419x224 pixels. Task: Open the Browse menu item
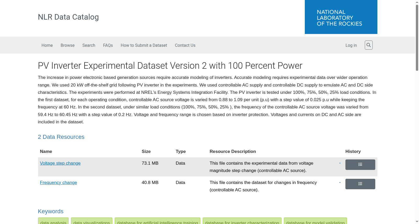(68, 45)
